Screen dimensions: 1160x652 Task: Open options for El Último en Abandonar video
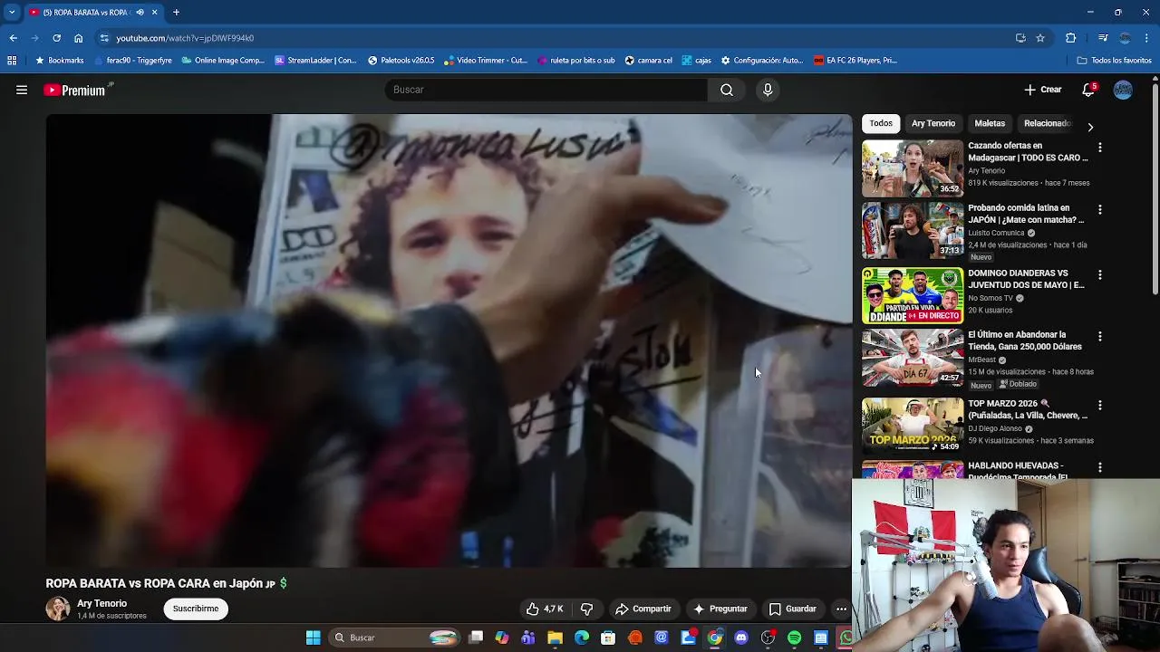pos(1100,336)
